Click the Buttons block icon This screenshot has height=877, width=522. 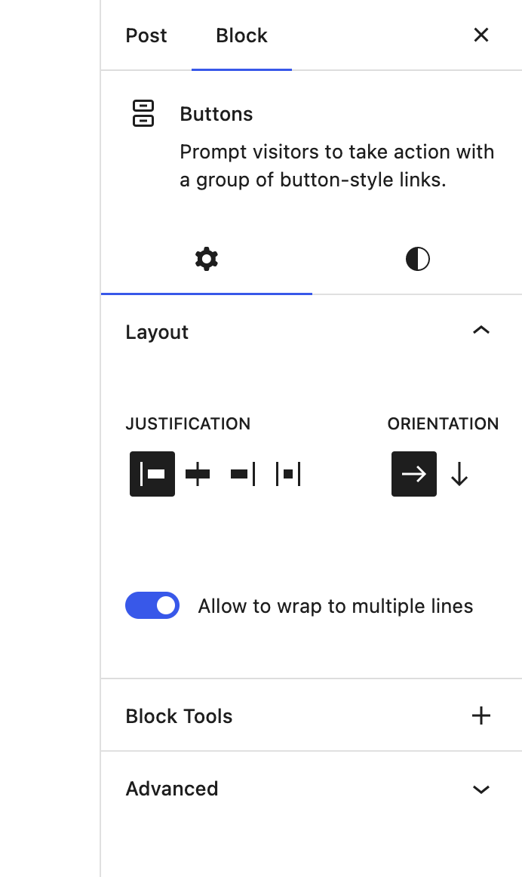point(143,113)
